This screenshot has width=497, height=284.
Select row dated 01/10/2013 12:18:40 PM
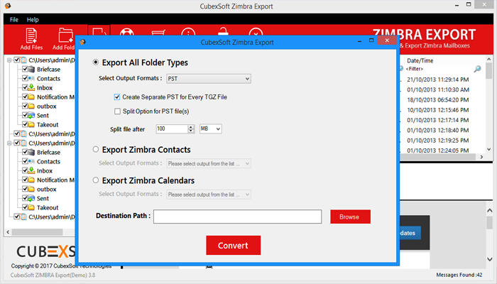click(438, 130)
